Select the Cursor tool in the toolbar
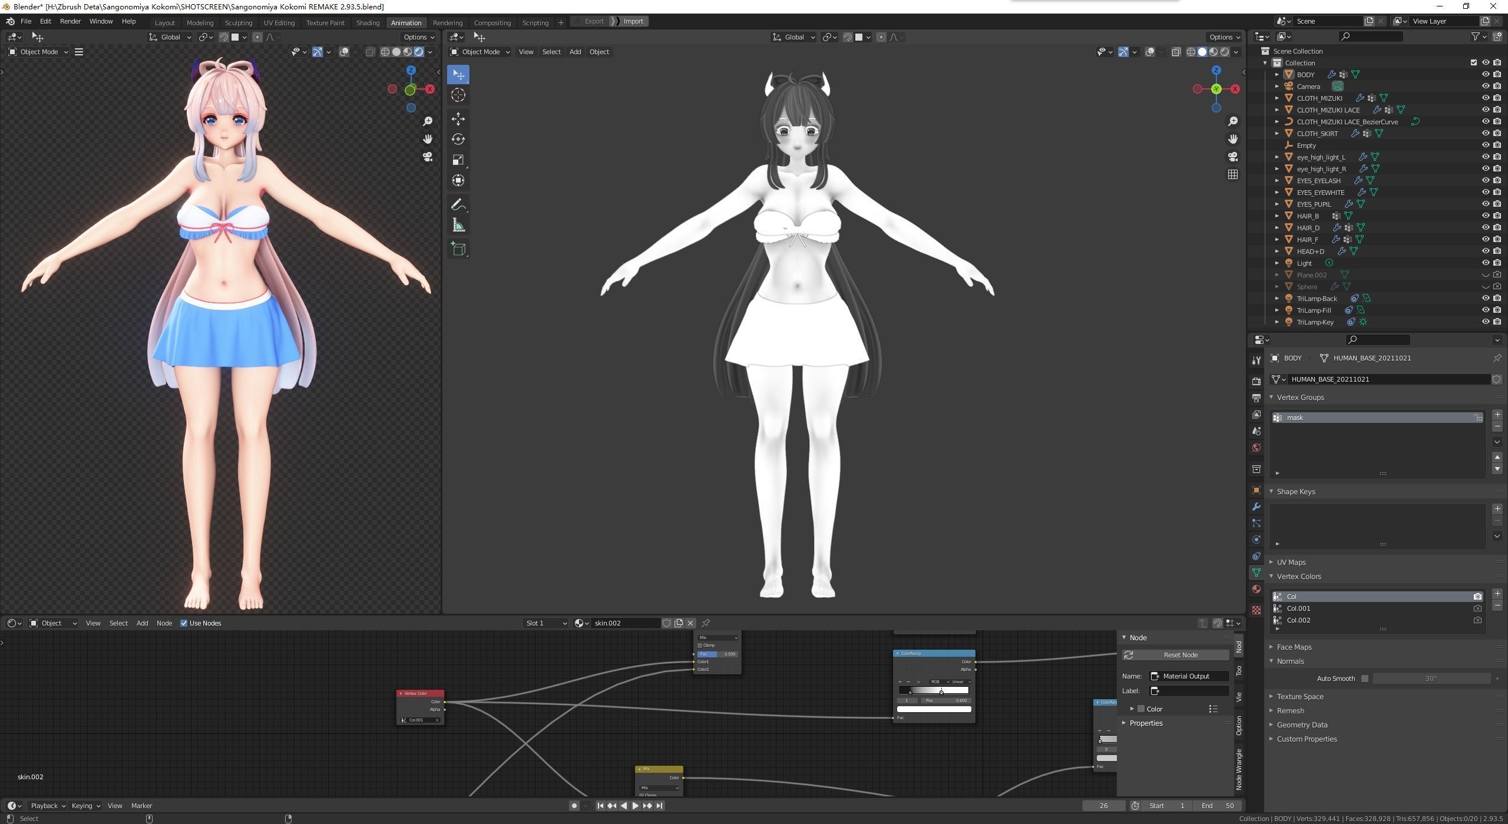 pyautogui.click(x=458, y=95)
